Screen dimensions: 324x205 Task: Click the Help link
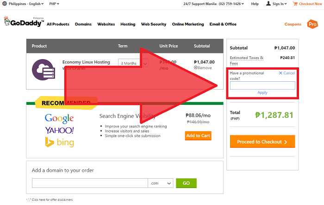255,4
